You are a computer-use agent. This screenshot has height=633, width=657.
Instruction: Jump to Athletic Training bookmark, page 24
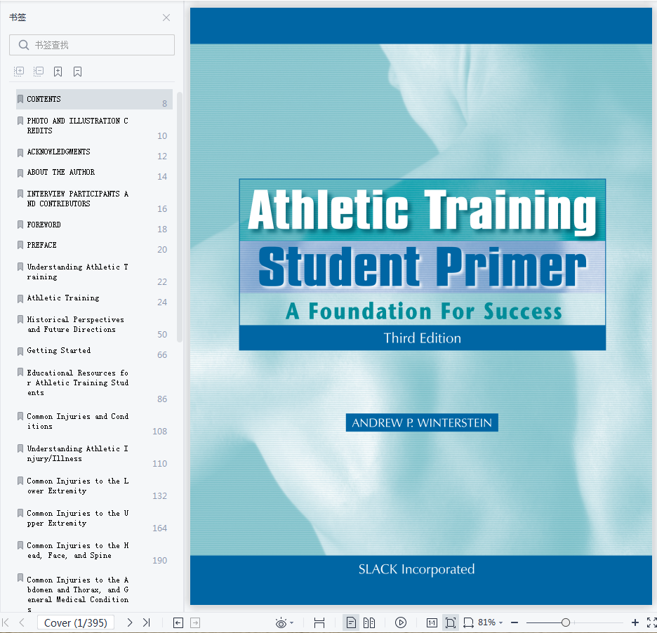94,298
